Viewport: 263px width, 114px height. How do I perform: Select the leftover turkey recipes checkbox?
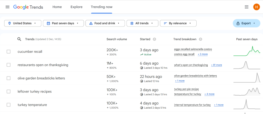tap(9, 91)
